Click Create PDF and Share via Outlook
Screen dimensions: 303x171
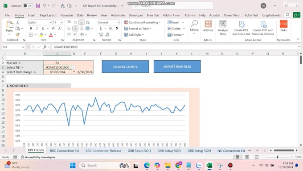(263, 28)
